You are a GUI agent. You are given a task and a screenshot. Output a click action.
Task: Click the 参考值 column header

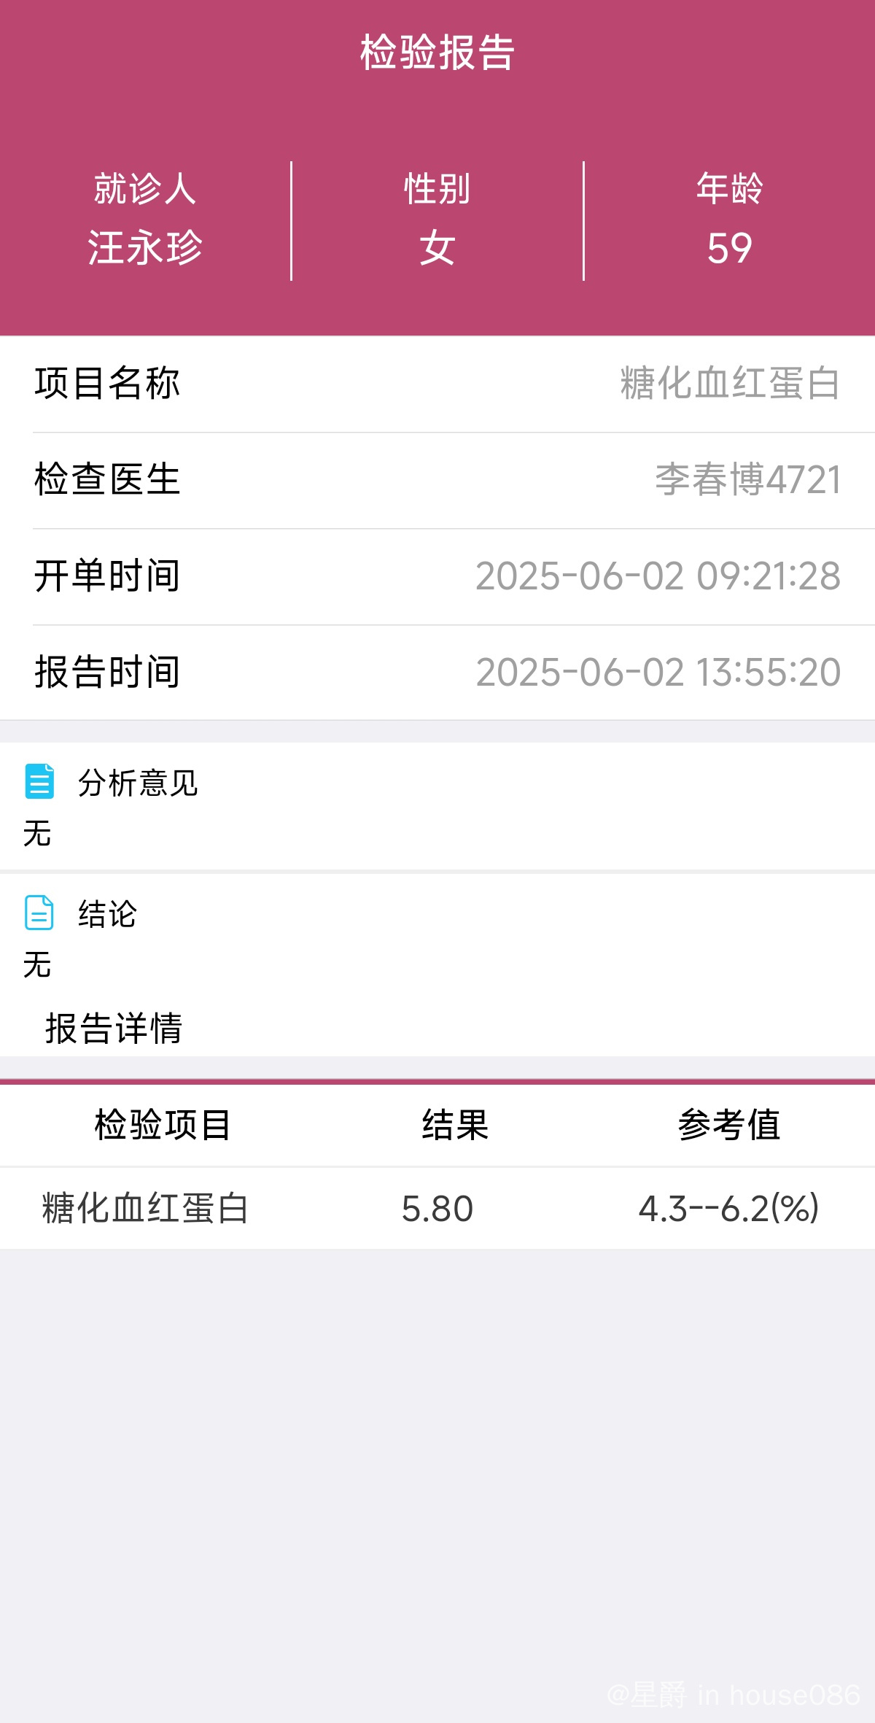729,1124
